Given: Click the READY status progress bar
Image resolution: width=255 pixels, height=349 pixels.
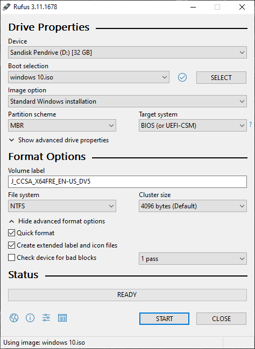Looking at the screenshot, I should [127, 295].
